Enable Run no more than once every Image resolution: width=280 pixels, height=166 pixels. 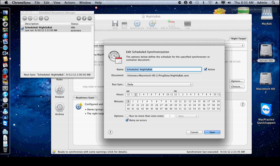coord(127,116)
